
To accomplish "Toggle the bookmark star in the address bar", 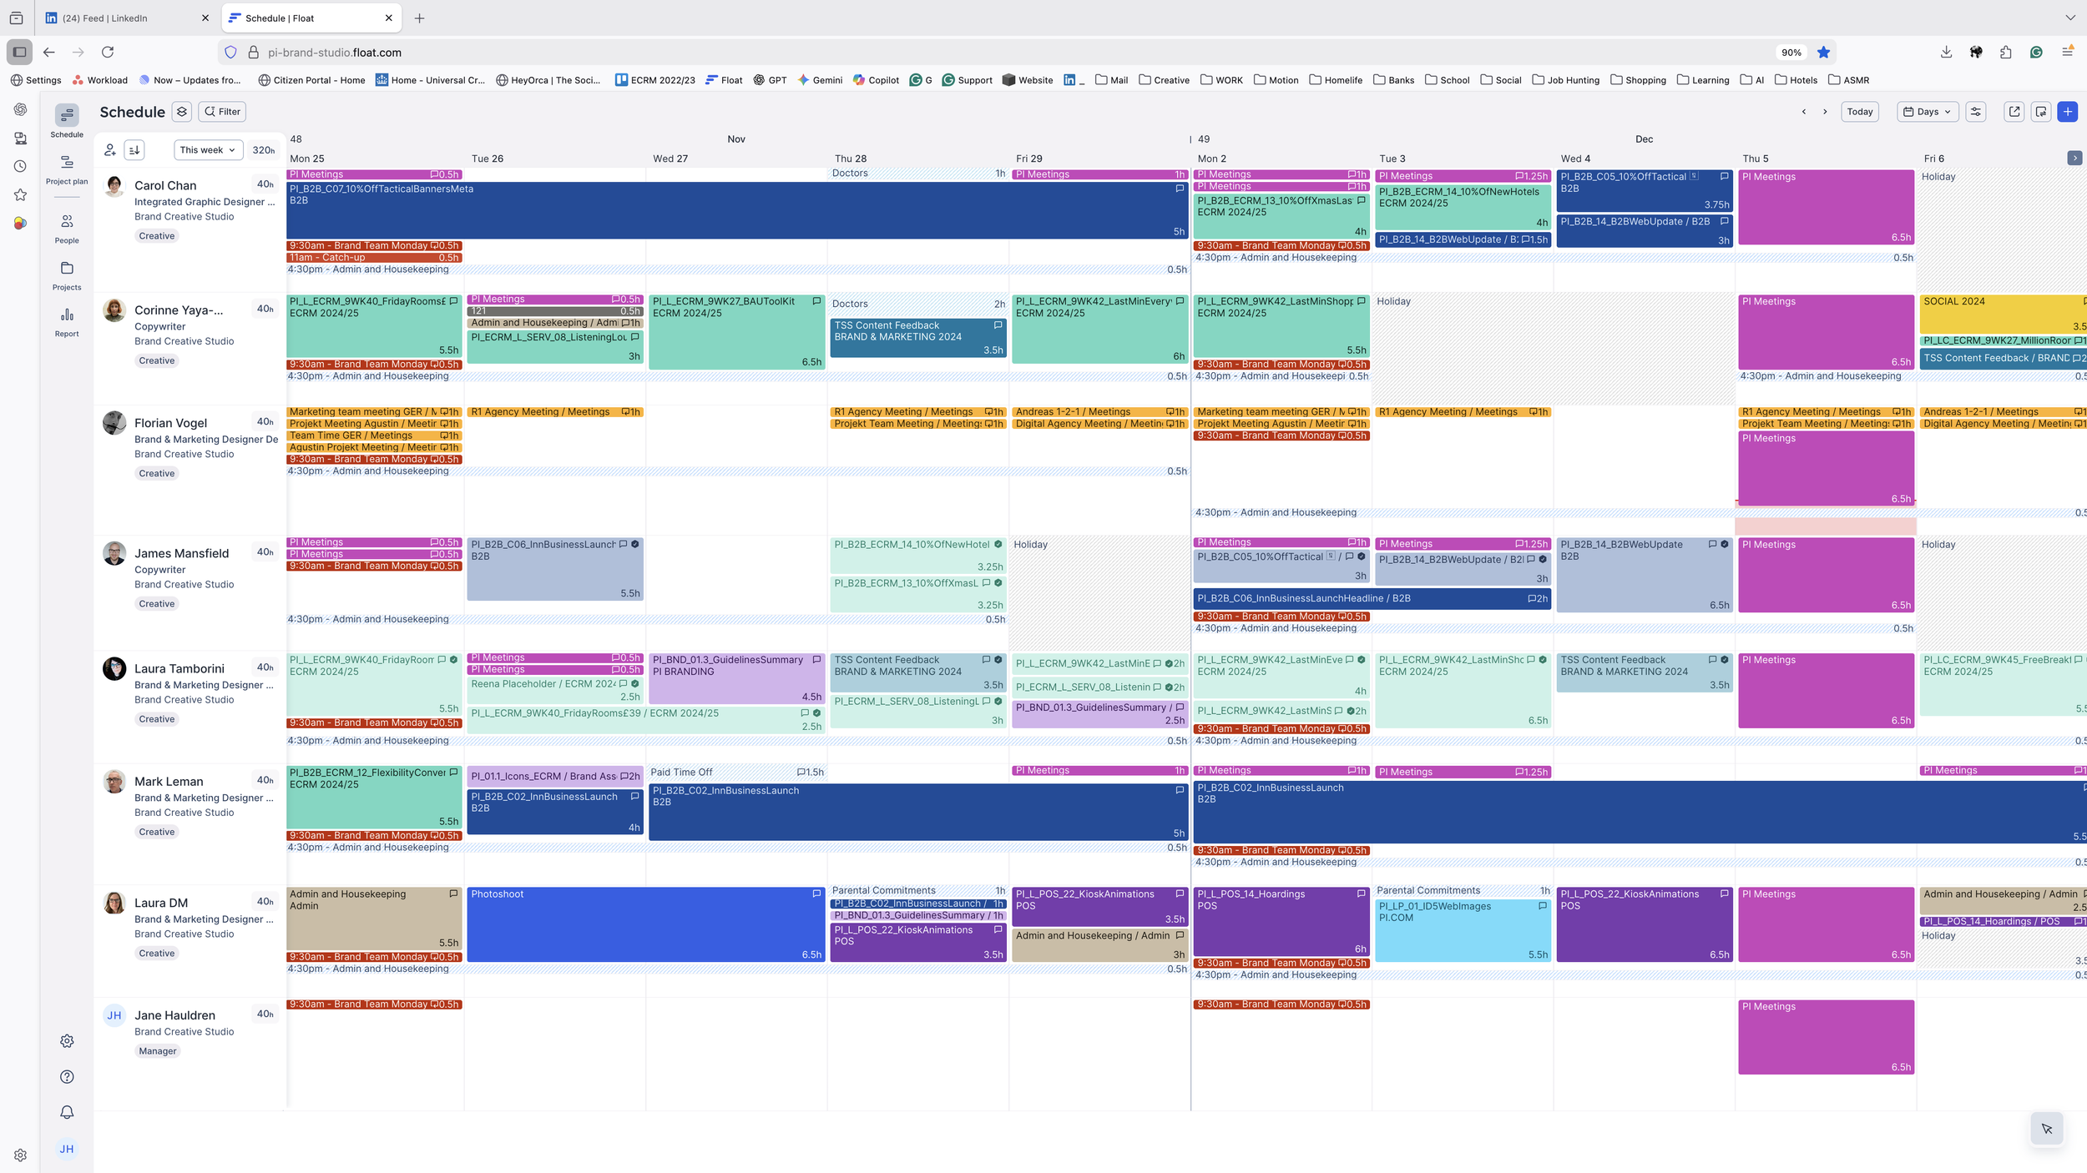I will coord(1825,52).
